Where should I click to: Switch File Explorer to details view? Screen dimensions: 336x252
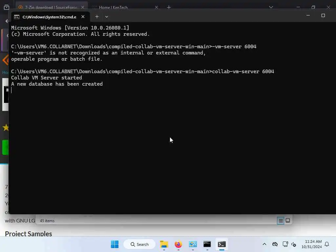pos(281,220)
